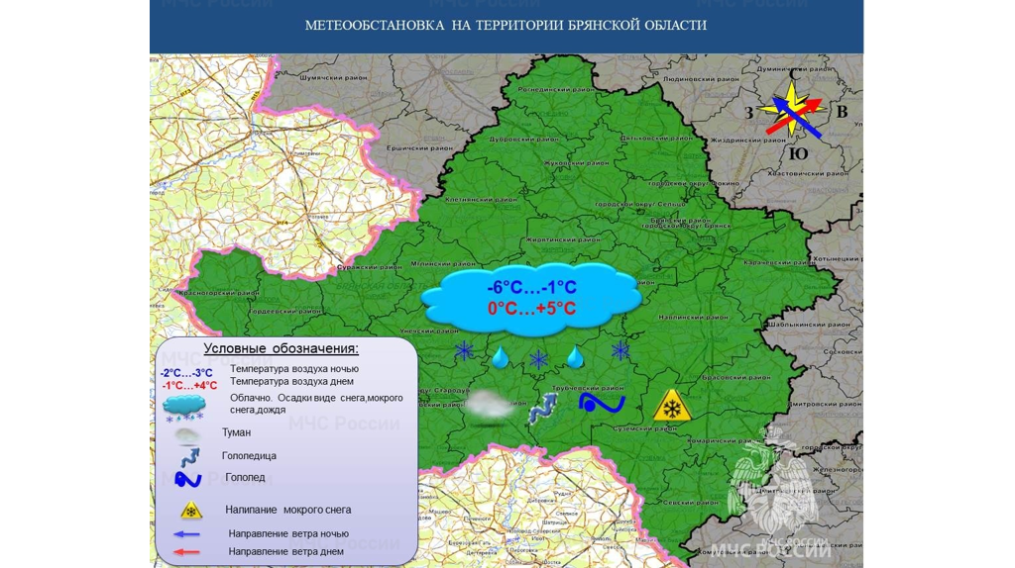Click the 'Шумячский район' map label
The height and width of the screenshot is (568, 1015).
(x=334, y=77)
